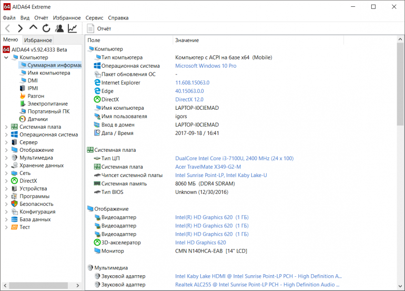
Task: Open the Вид menu
Action: point(25,18)
